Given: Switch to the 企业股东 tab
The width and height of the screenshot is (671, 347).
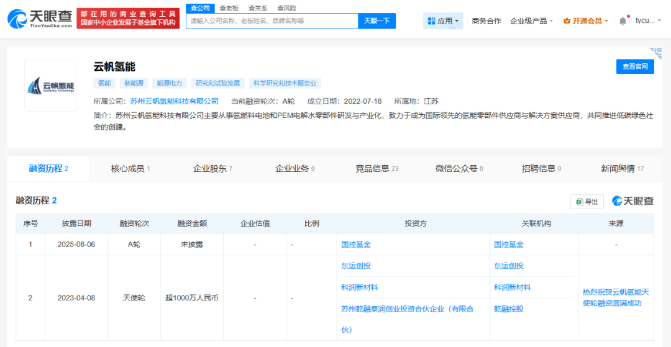Looking at the screenshot, I should pos(212,168).
